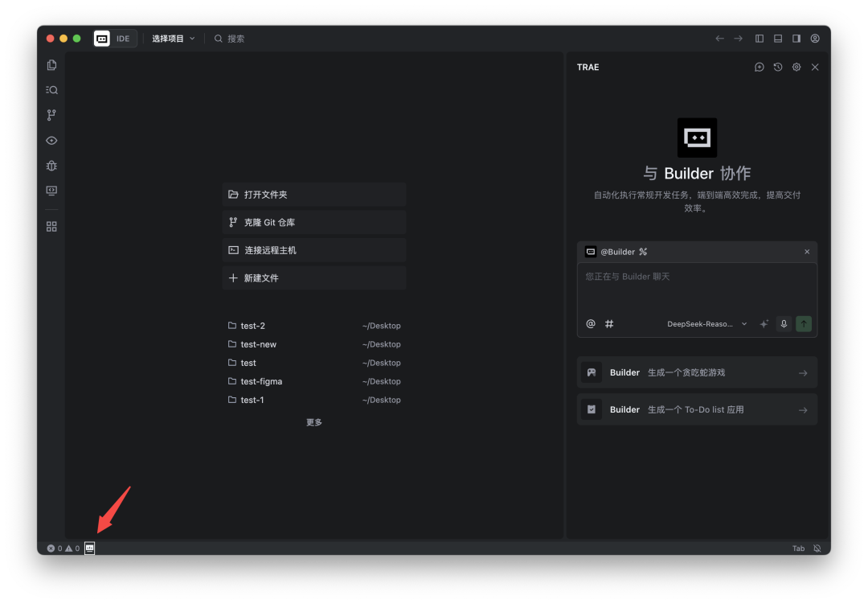Open the Explorer files icon in sidebar
The height and width of the screenshot is (604, 868).
[51, 65]
